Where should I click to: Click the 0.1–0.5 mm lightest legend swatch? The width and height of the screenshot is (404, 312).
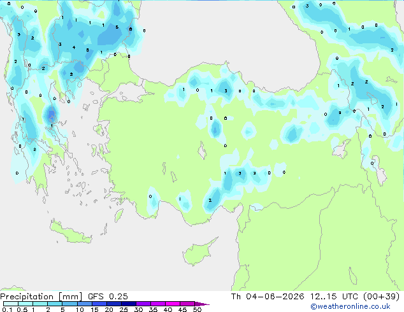pyautogui.click(x=11, y=304)
